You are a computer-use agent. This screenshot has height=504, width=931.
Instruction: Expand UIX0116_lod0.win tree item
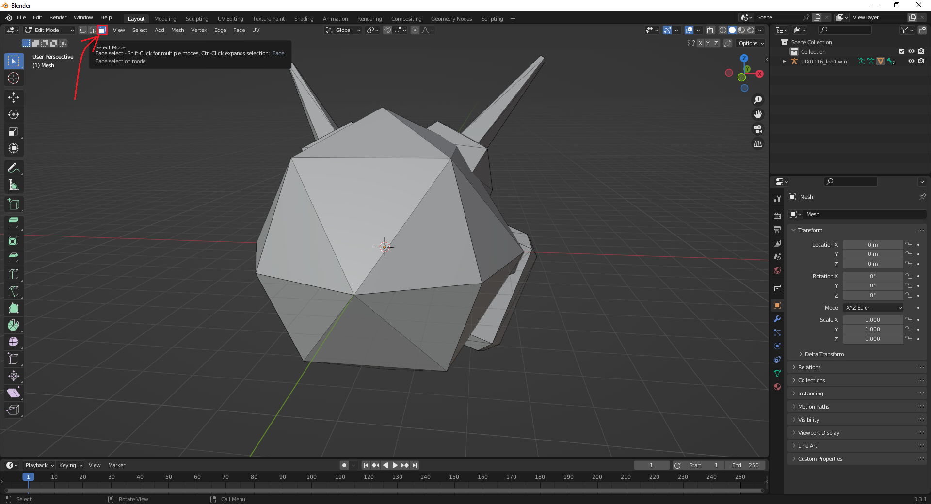click(784, 62)
